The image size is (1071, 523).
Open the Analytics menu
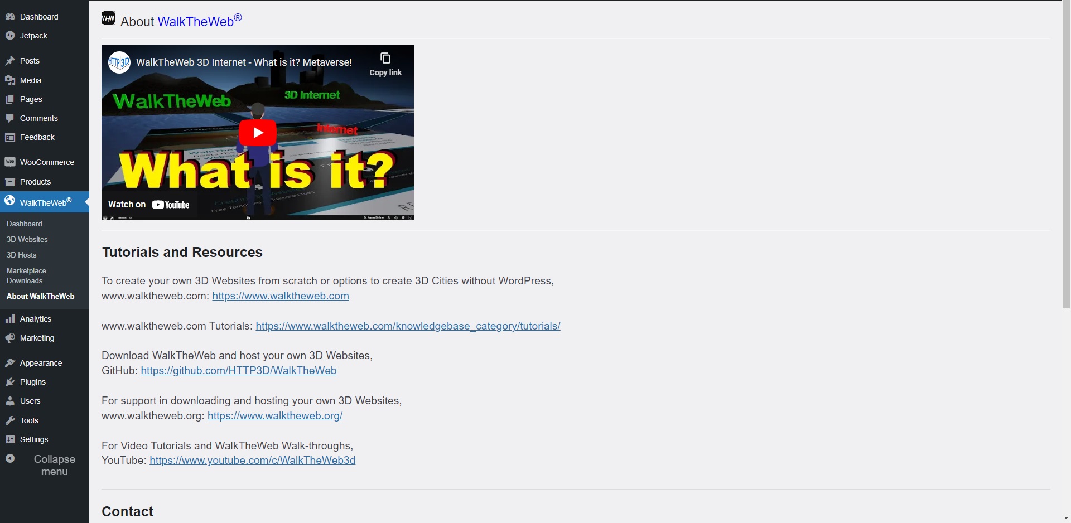[x=36, y=319]
